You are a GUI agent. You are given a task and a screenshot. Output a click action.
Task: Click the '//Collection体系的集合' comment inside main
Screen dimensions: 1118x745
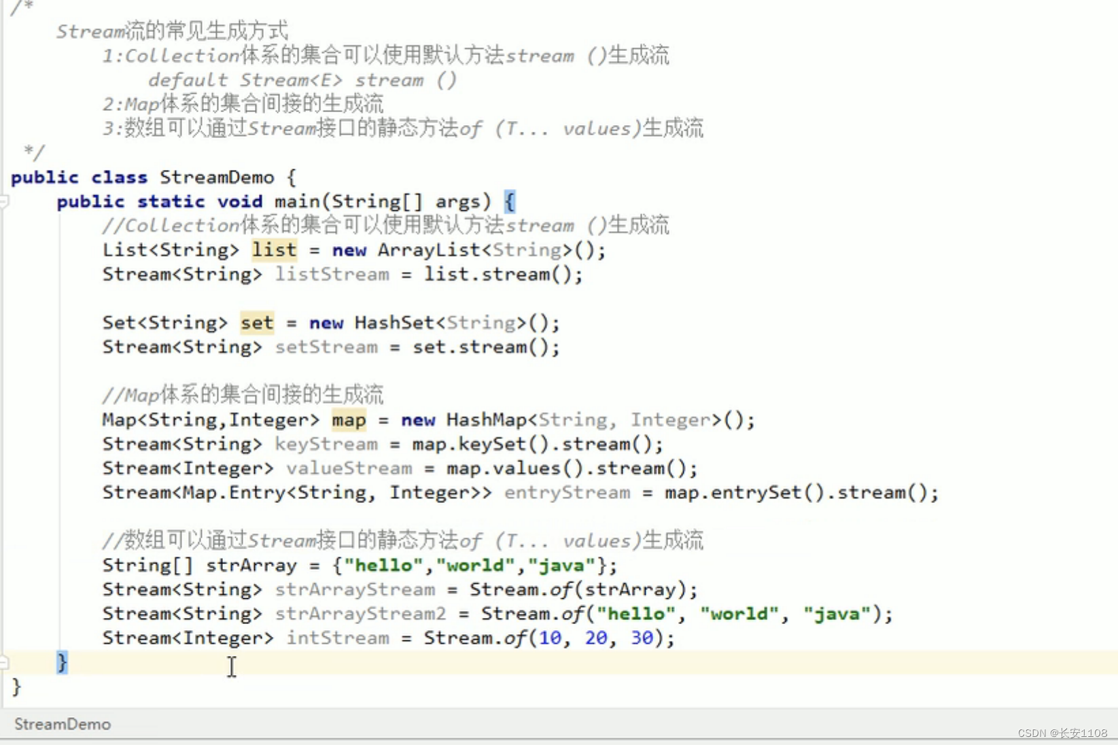pos(385,226)
